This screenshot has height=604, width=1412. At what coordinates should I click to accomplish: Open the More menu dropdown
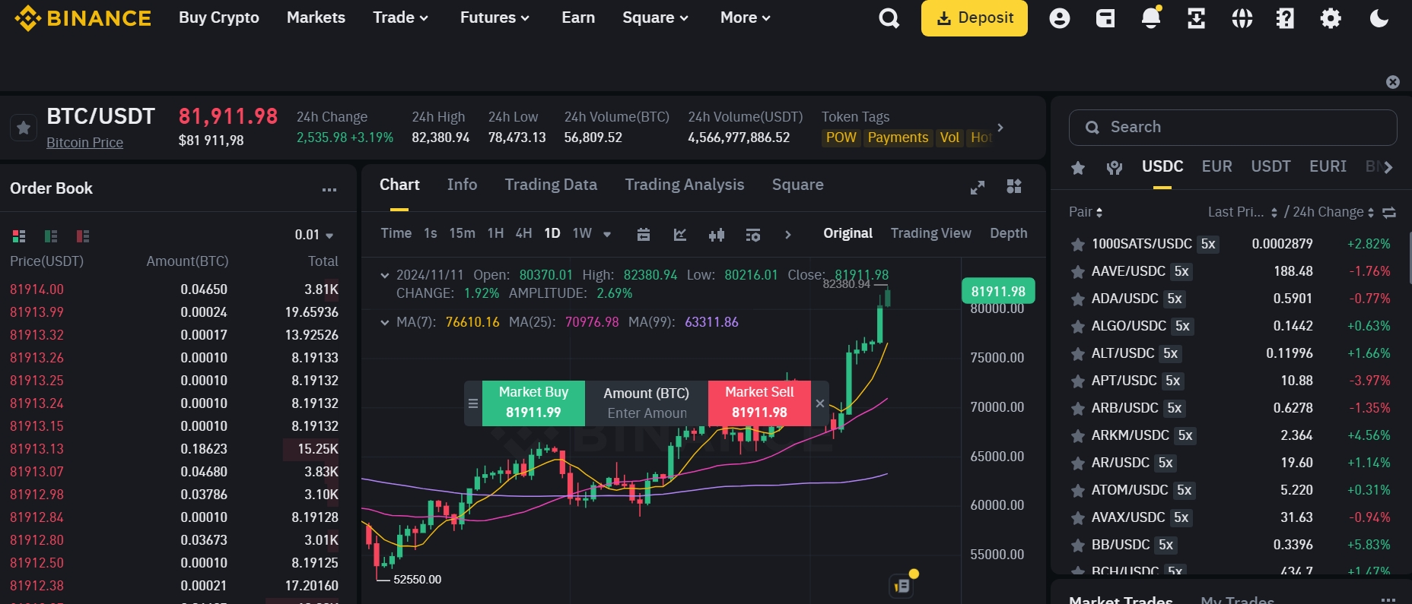click(x=745, y=17)
